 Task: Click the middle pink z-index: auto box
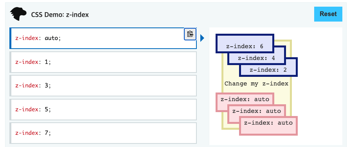tap(257, 111)
